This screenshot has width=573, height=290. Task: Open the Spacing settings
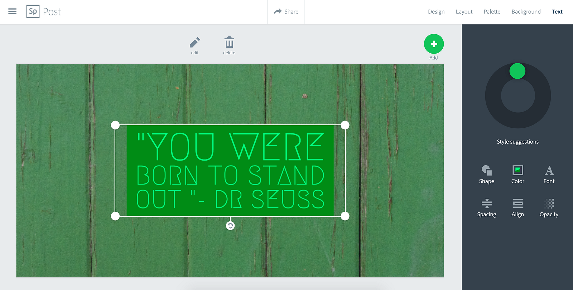point(487,208)
